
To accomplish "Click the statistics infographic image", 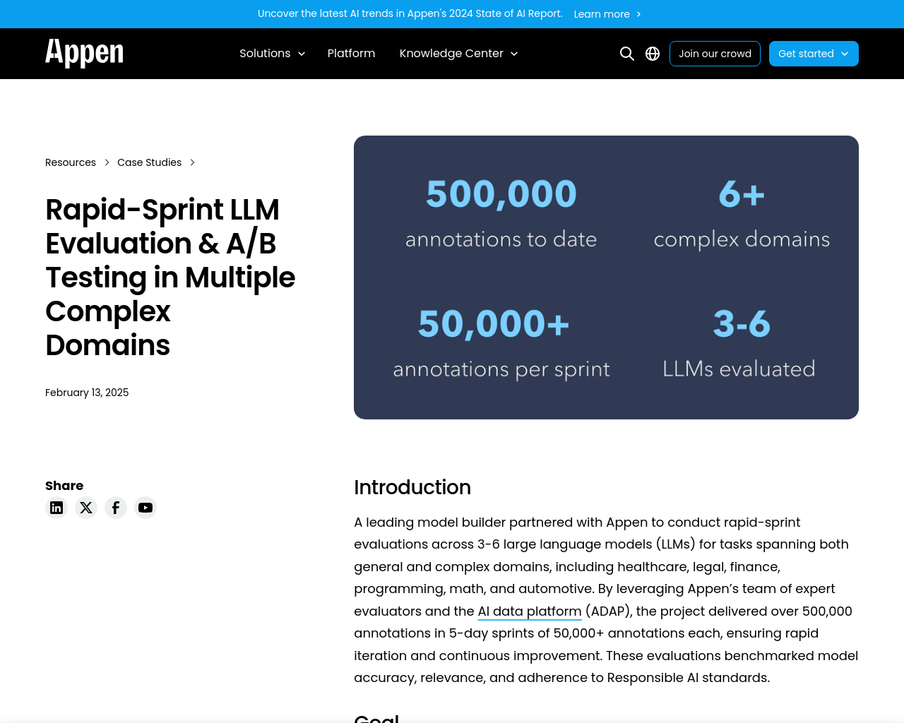I will (x=606, y=277).
